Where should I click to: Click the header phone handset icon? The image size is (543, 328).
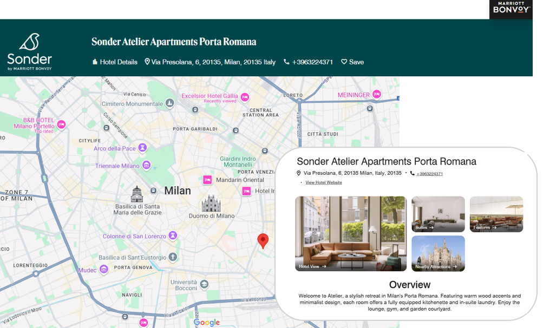click(x=286, y=62)
